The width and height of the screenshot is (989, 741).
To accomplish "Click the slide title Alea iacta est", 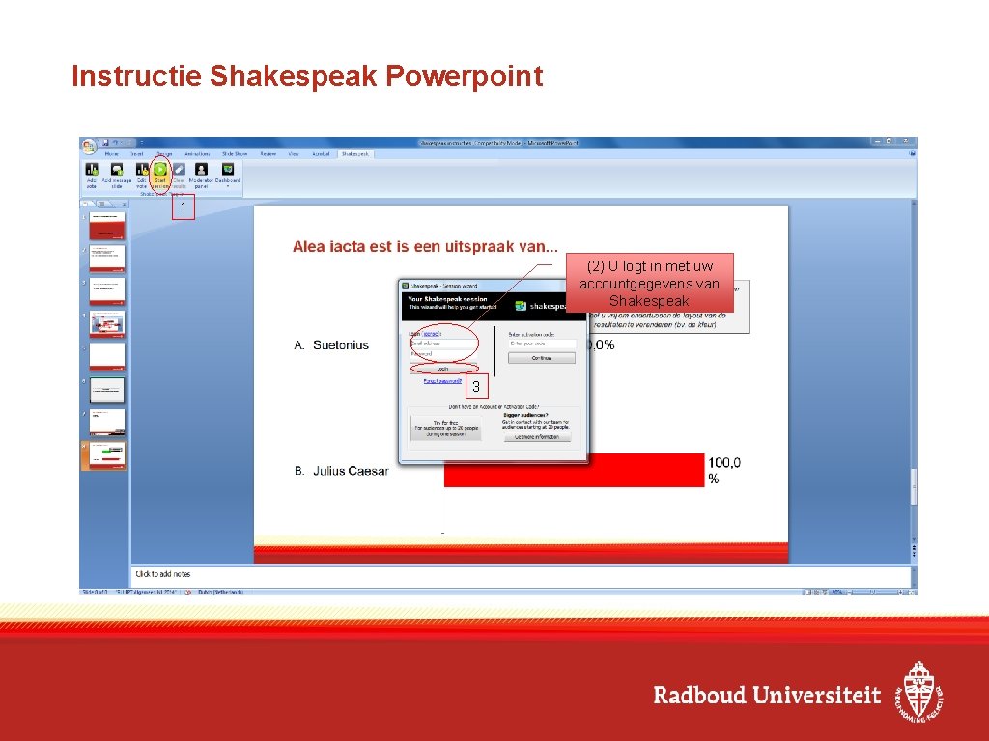I will click(425, 246).
